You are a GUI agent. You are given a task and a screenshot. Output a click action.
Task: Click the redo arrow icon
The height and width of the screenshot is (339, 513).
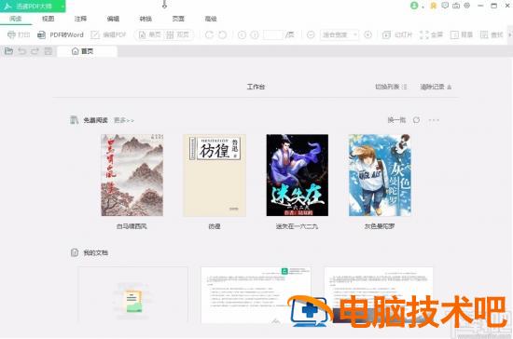[35, 51]
